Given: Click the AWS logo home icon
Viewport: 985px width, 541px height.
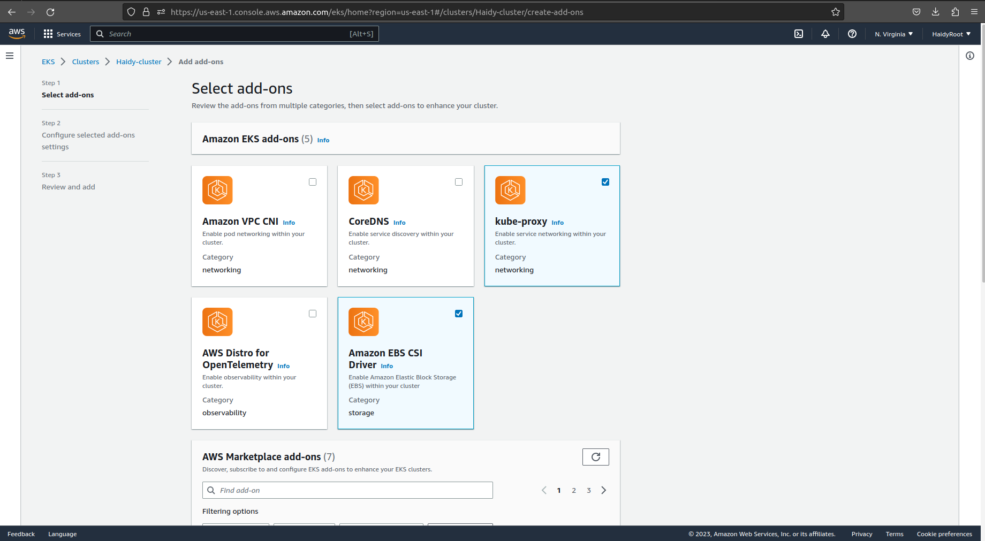Looking at the screenshot, I should pyautogui.click(x=17, y=34).
